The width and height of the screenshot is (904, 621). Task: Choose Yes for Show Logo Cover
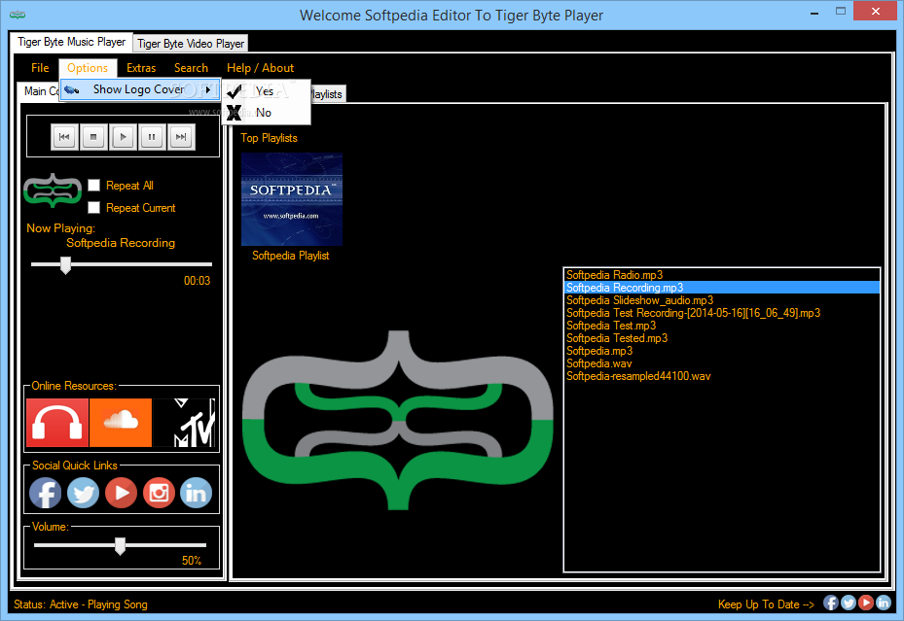(x=267, y=91)
